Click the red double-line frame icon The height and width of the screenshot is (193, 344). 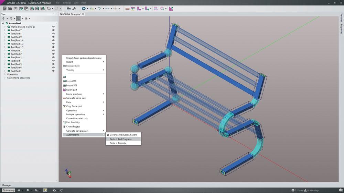[127, 9]
